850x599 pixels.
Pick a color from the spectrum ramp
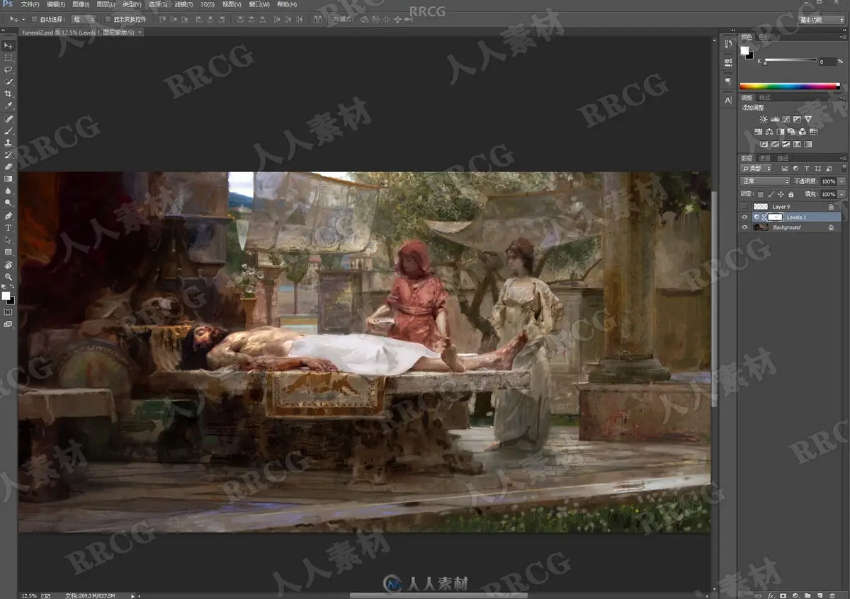789,86
